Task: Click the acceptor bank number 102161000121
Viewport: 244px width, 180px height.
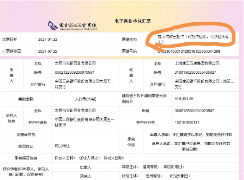Action: point(187,122)
